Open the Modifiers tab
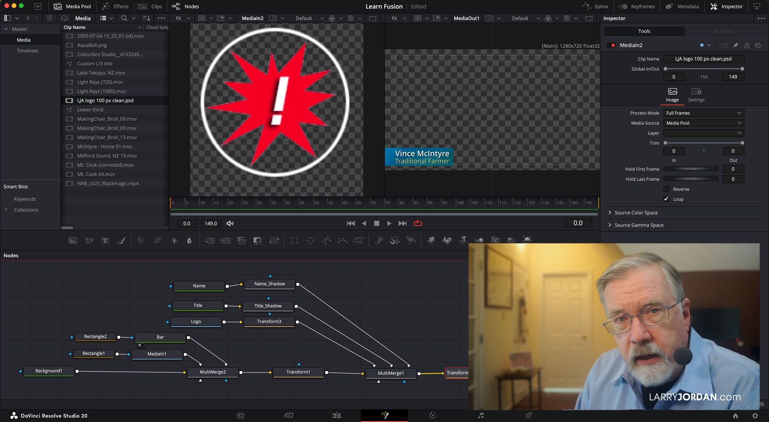 click(x=724, y=31)
